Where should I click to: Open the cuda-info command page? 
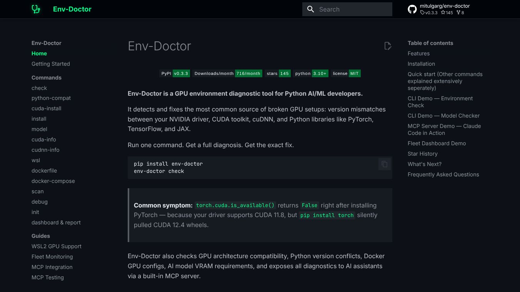point(44,139)
